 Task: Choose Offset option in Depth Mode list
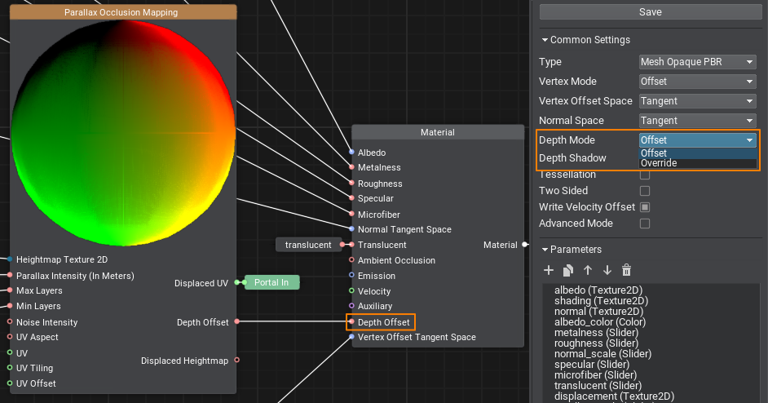coord(655,153)
